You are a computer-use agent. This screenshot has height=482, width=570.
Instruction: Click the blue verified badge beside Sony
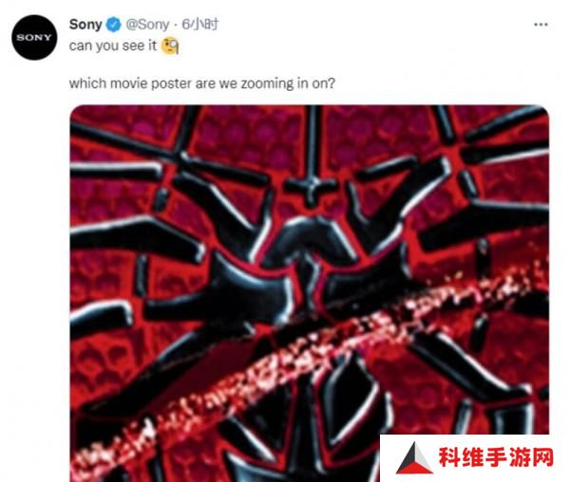tap(113, 25)
